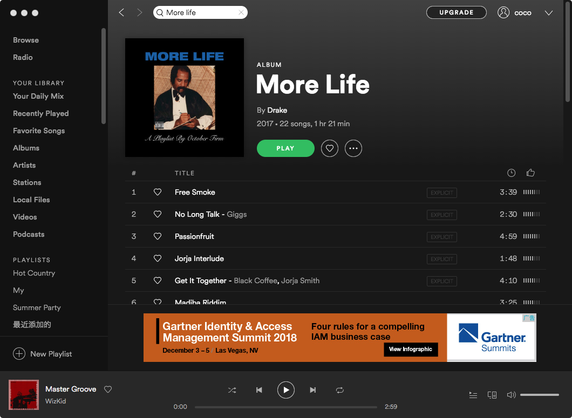Like the song Free Smoke
Screen dimensions: 572x418
[x=158, y=192]
